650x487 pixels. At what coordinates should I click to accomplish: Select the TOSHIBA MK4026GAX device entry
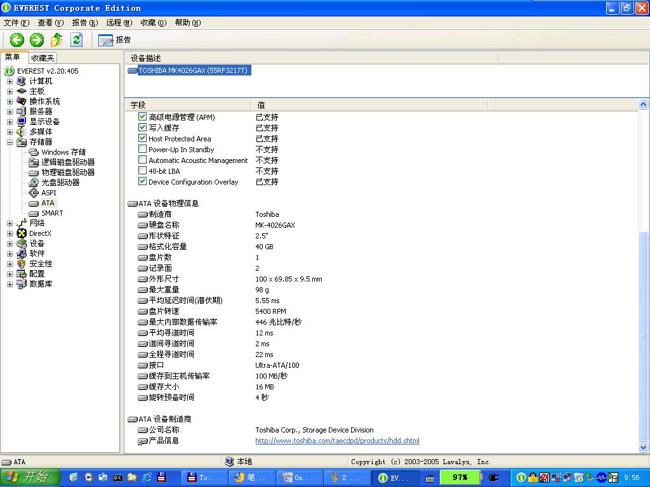click(x=194, y=70)
